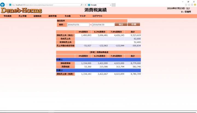
Task: Click the Deneb-Horms logo
Action: (21, 10)
